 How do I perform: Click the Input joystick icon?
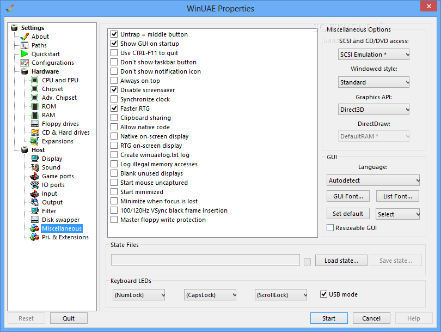click(35, 194)
